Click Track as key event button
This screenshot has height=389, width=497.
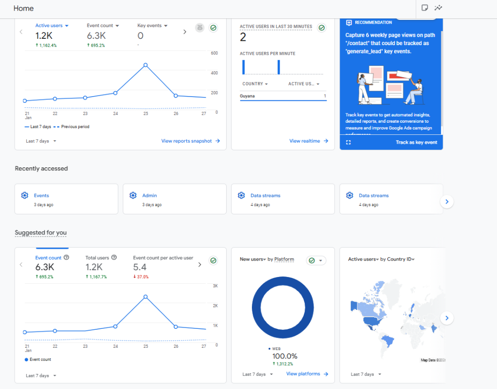[416, 143]
